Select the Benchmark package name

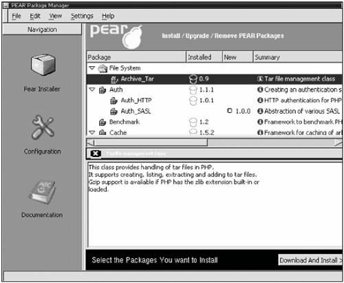(125, 122)
